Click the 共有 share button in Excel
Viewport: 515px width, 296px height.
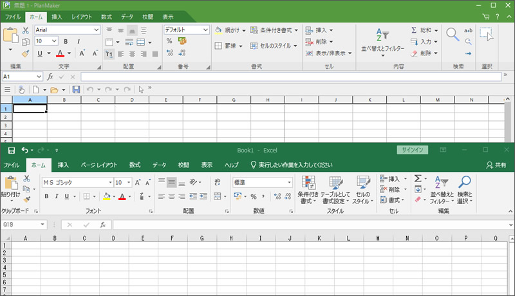click(x=496, y=165)
